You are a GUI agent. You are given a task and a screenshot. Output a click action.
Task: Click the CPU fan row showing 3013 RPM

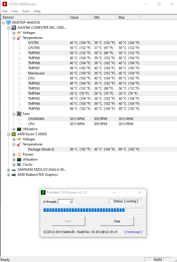click(x=102, y=124)
